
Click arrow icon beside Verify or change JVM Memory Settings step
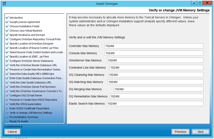pos(7,113)
